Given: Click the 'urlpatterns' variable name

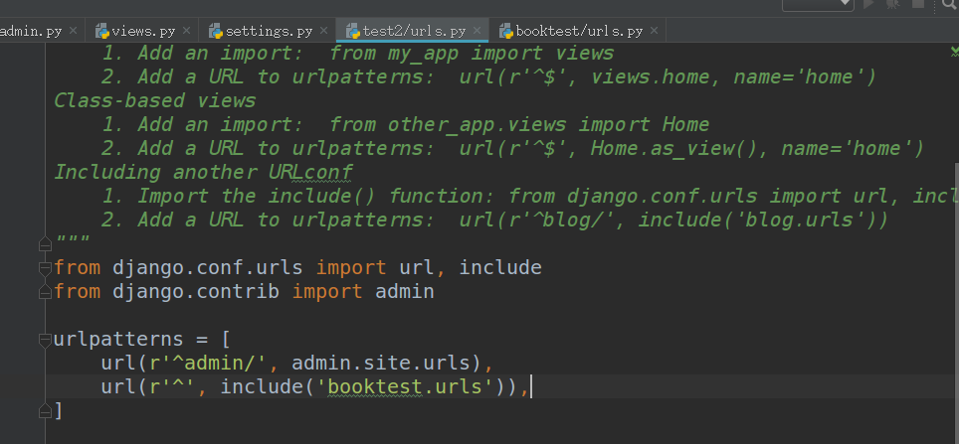Looking at the screenshot, I should 118,339.
